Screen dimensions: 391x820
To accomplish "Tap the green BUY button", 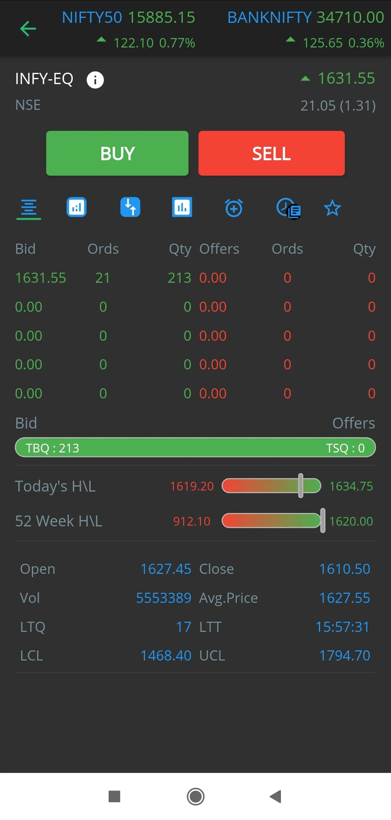I will 117,153.
